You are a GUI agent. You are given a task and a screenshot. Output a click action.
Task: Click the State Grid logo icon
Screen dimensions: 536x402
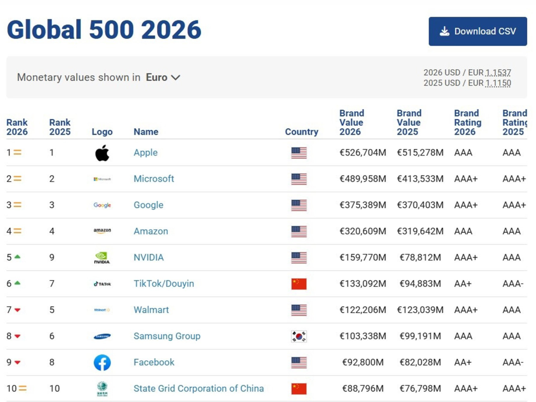102,389
